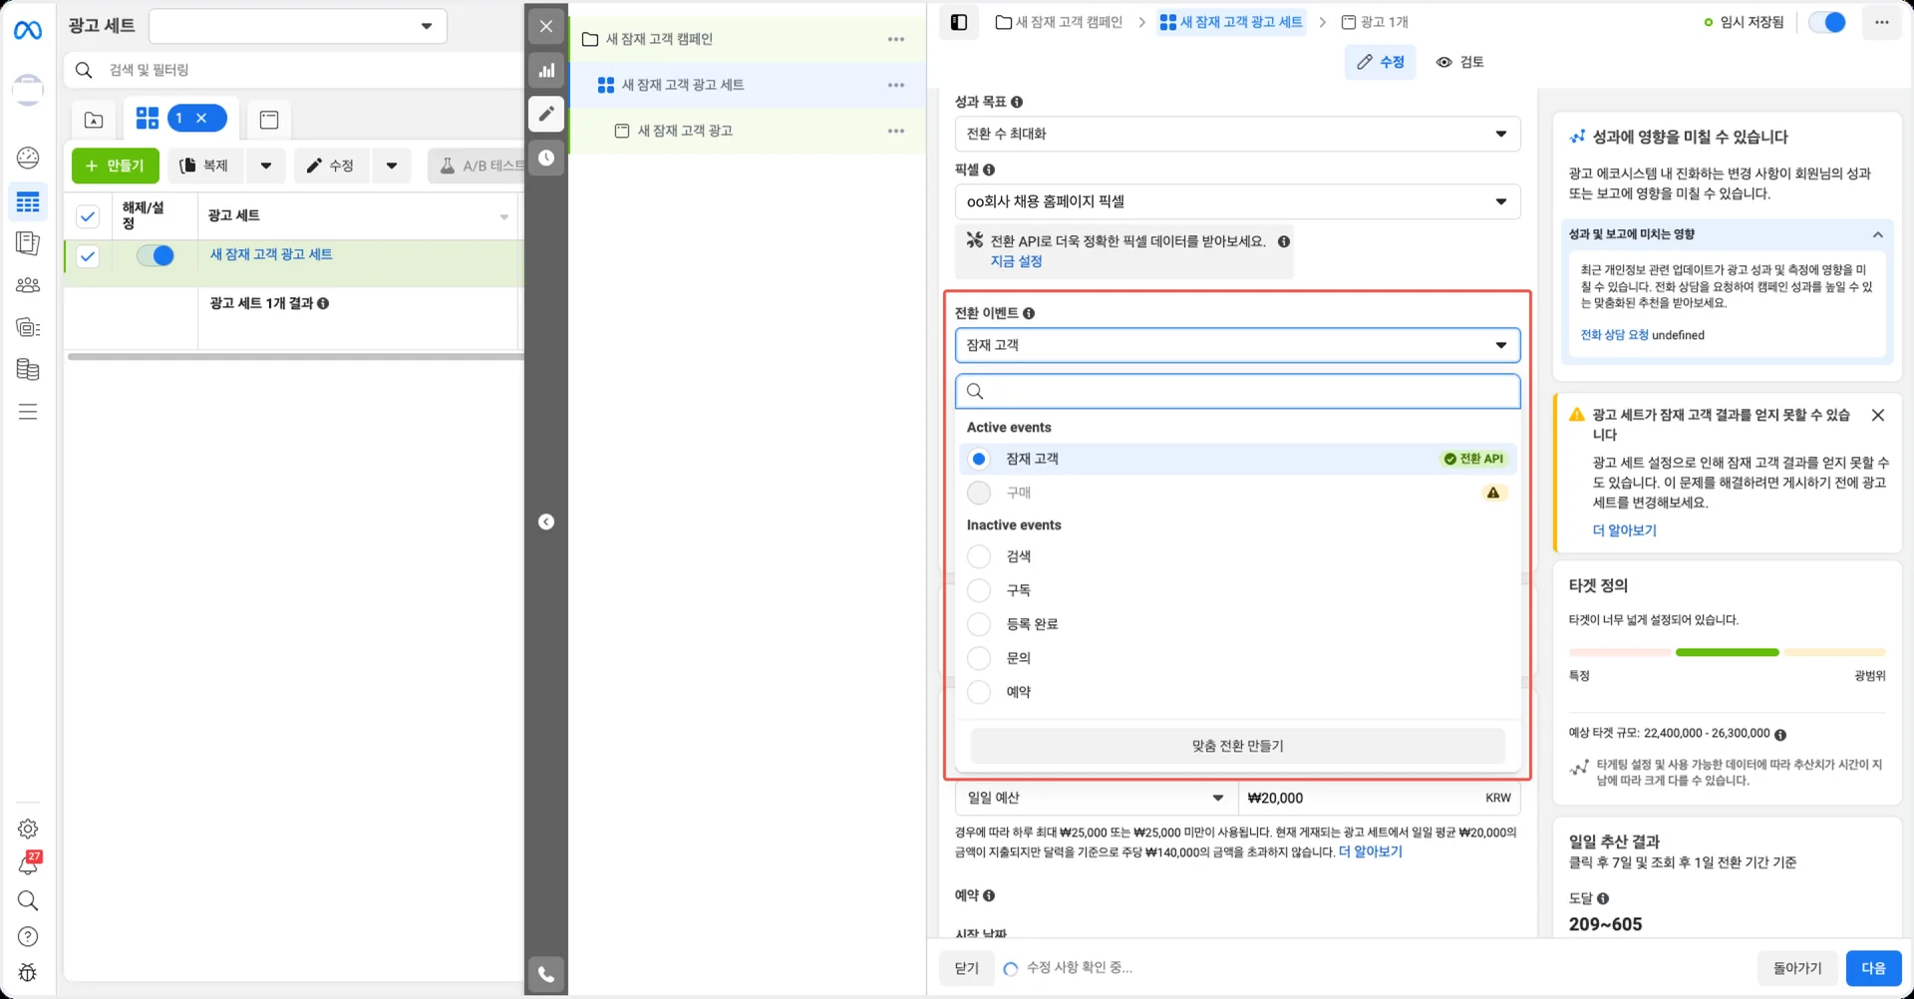Open the audiences people icon in the sidebar
The height and width of the screenshot is (999, 1914).
28,285
